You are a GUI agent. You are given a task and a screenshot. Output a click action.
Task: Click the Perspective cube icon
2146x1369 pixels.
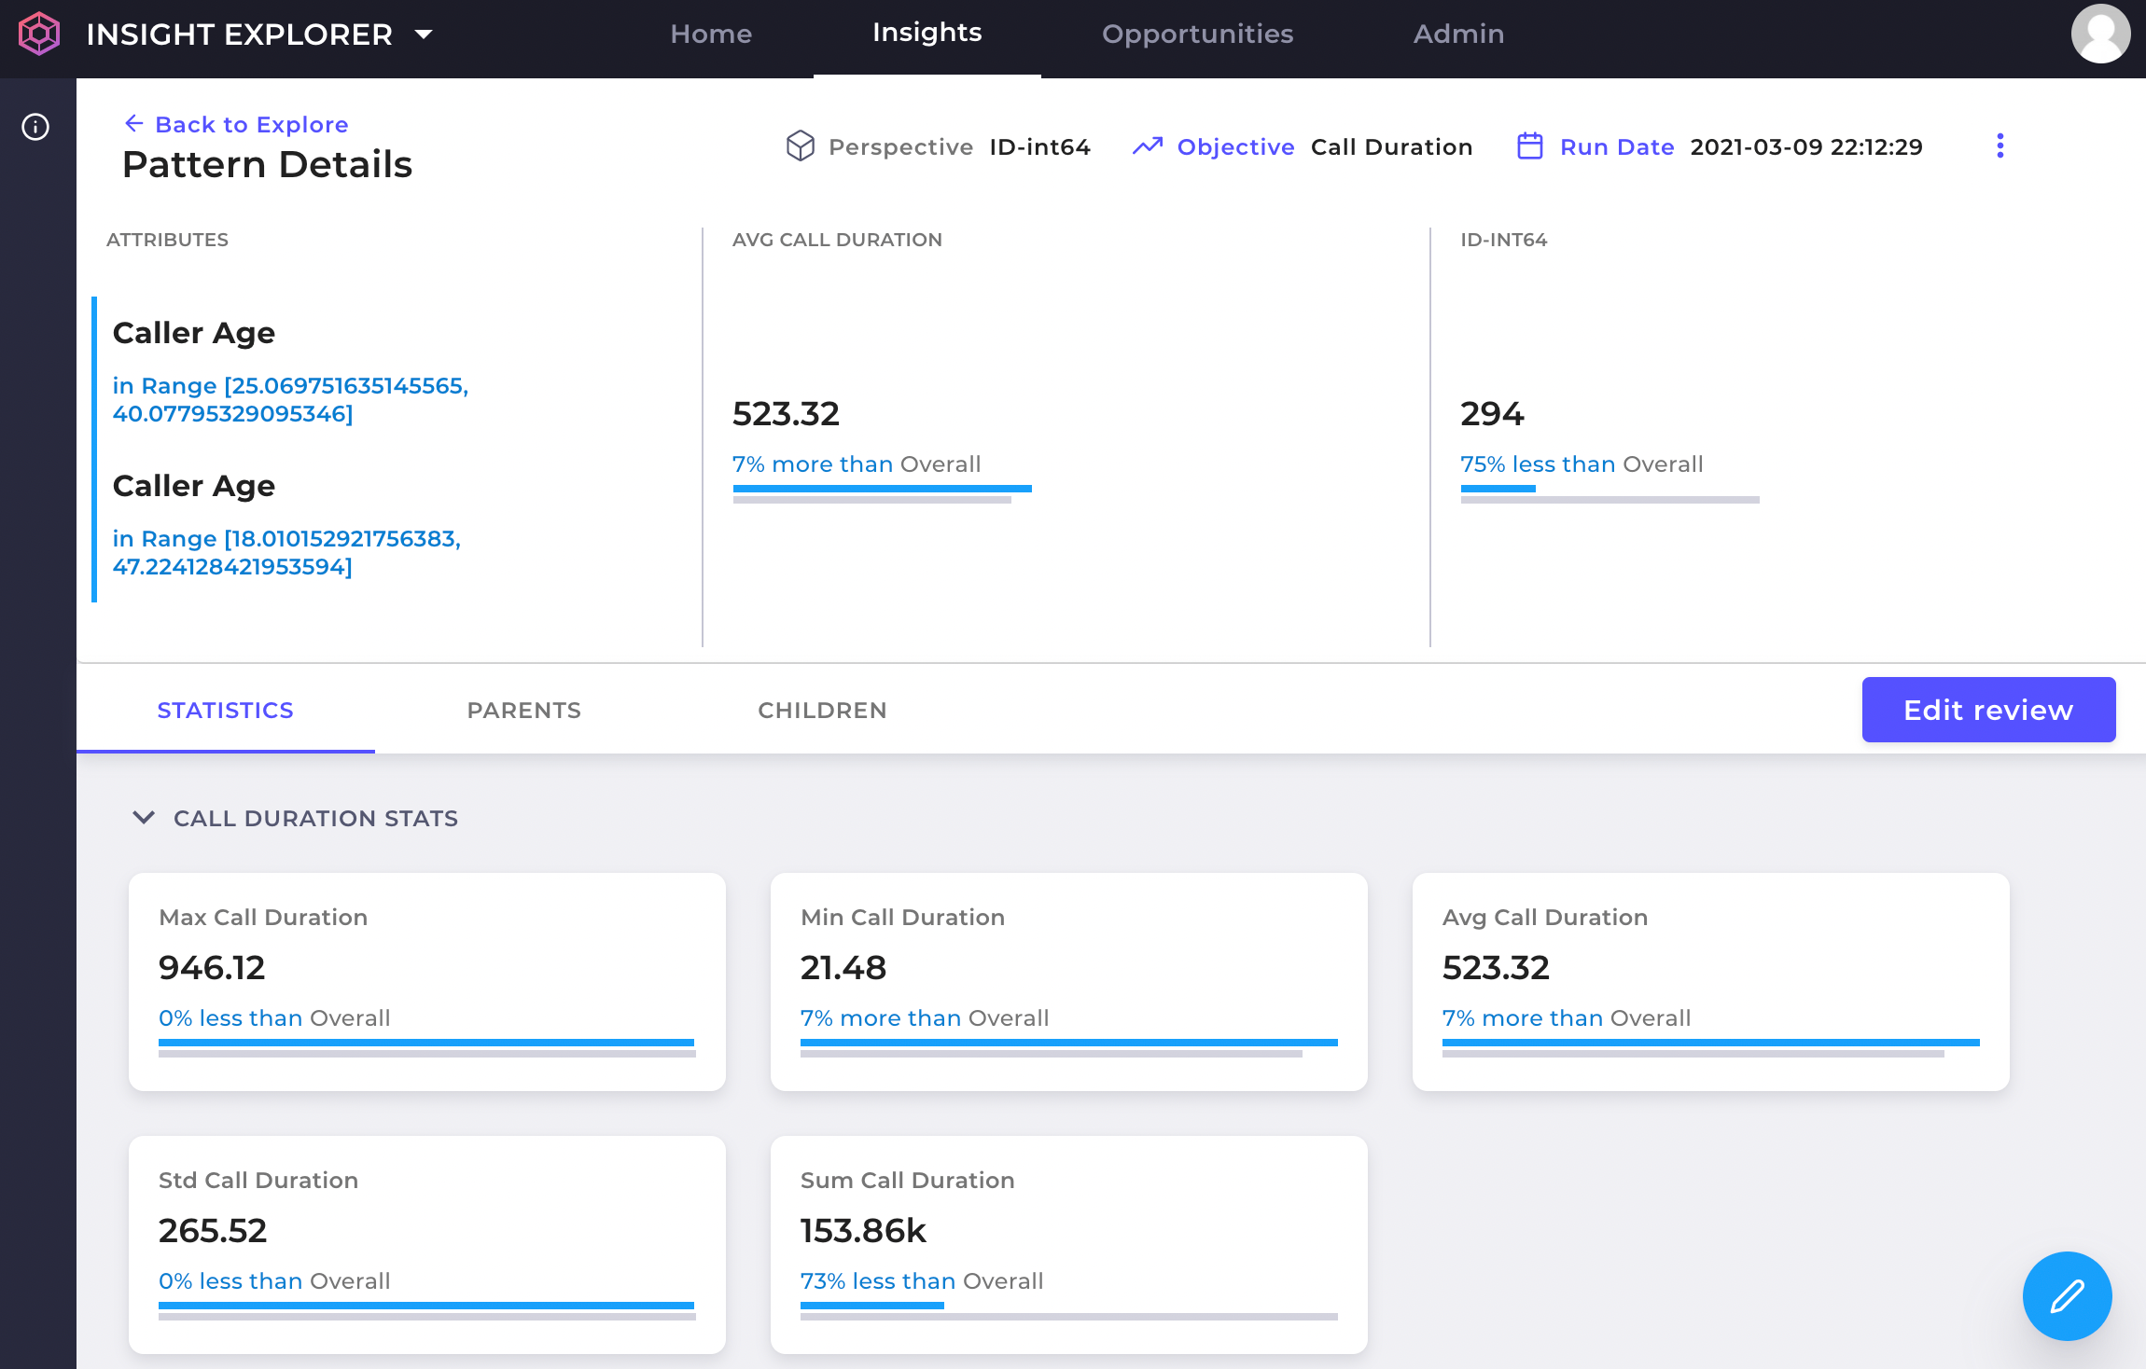click(800, 146)
